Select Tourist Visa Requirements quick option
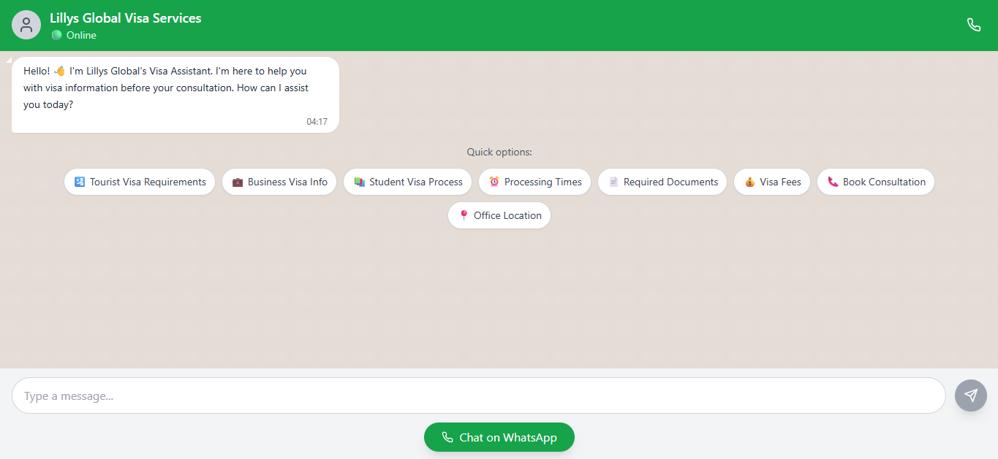Screen dimensions: 998x459 pyautogui.click(x=140, y=182)
